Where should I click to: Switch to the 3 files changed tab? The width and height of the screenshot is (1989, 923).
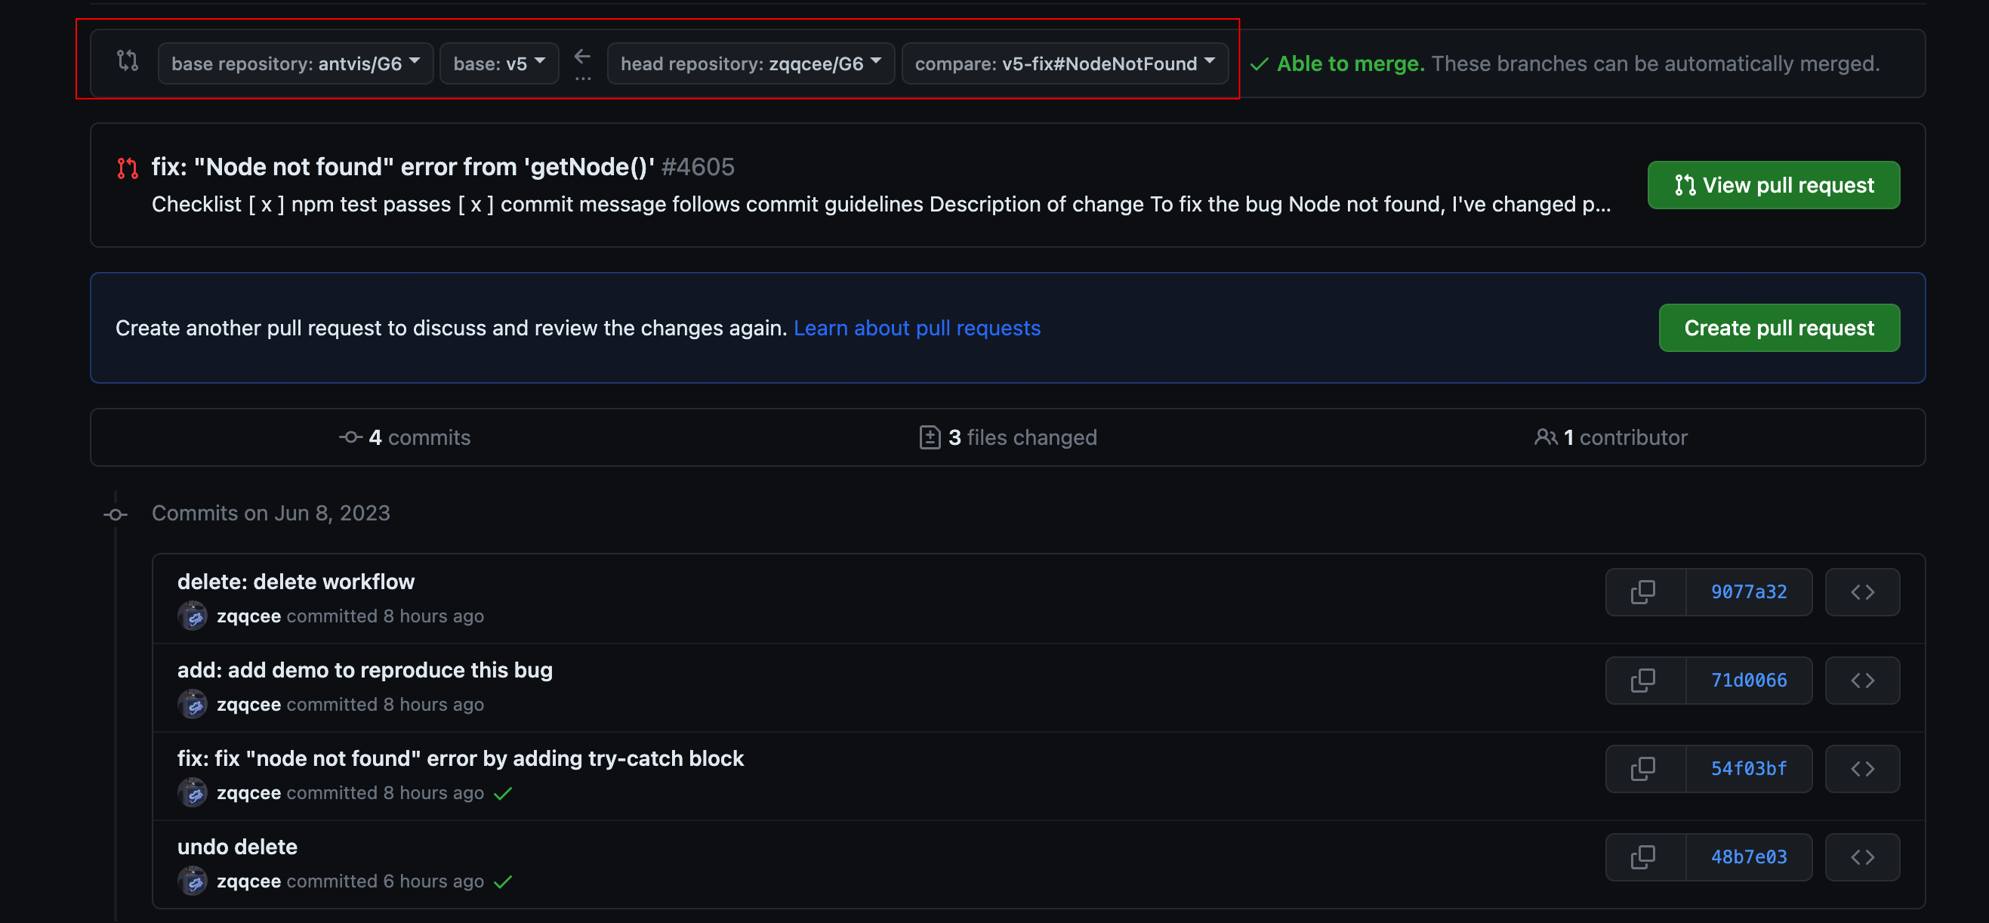click(1007, 437)
